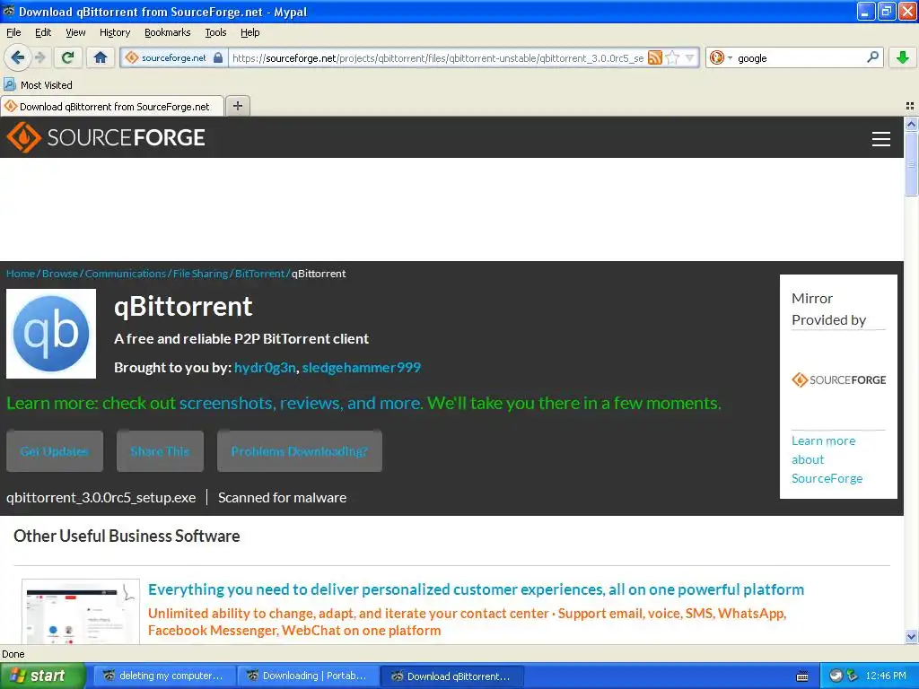Image resolution: width=919 pixels, height=689 pixels.
Task: Open the Home page icon
Action: click(x=101, y=57)
